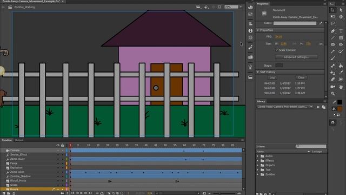Collapse the SWF History section
Image resolution: width=346 pixels, height=195 pixels.
tap(258, 72)
